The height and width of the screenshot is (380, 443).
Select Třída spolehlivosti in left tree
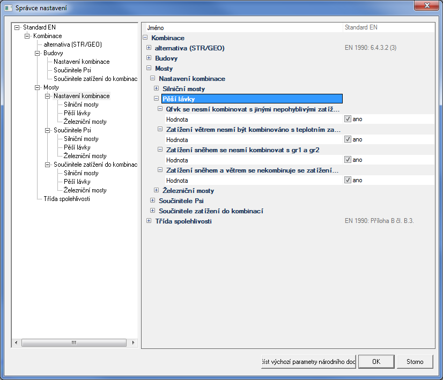pyautogui.click(x=67, y=199)
